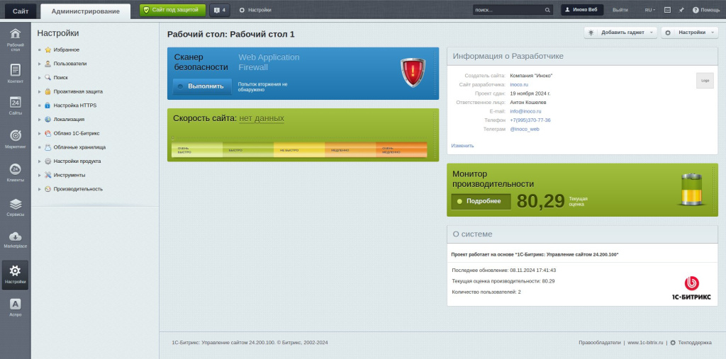Open the Marketplace sidebar section
This screenshot has width=726, height=359.
pos(16,239)
